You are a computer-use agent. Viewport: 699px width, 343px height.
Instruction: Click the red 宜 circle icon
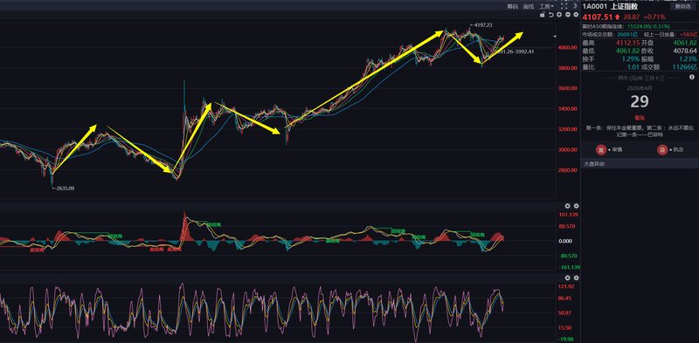click(601, 150)
